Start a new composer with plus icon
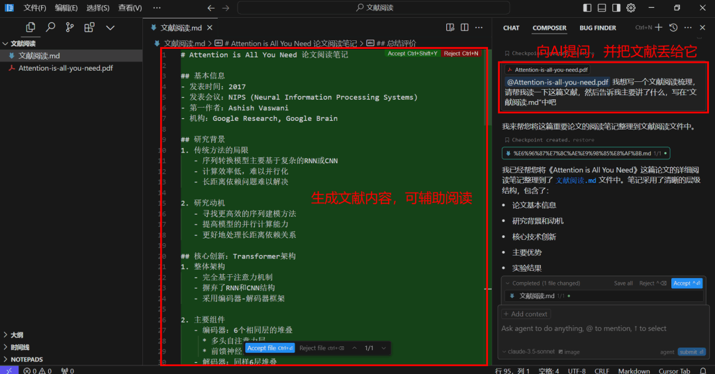This screenshot has height=374, width=715. pos(659,28)
